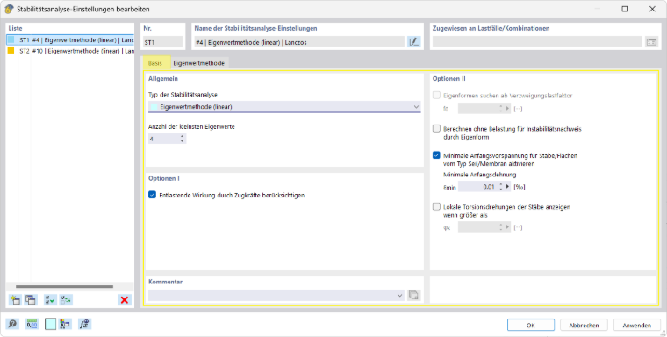Enable Lokale Torsionsdrehungen der Stäbe anzeigen

pyautogui.click(x=436, y=207)
